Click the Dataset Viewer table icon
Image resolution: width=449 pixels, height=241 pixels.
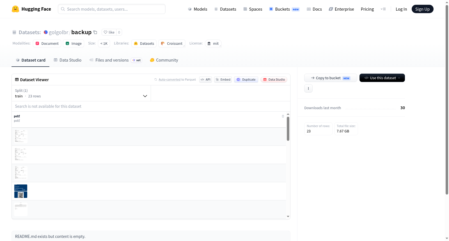pyautogui.click(x=17, y=79)
